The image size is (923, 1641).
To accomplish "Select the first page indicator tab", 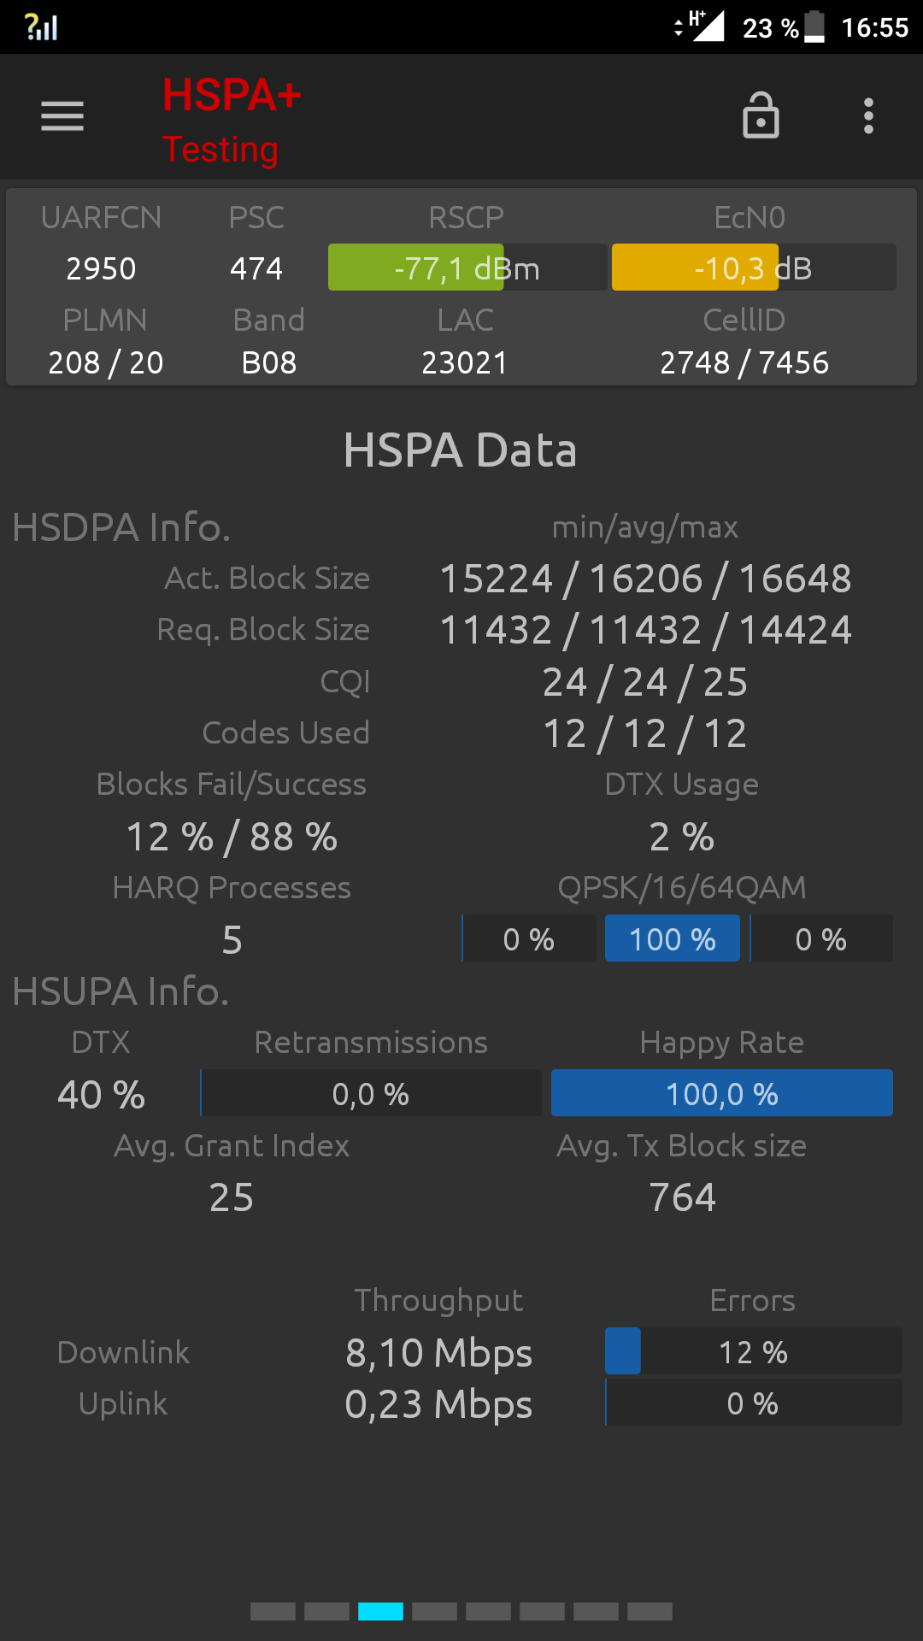I will pyautogui.click(x=273, y=1612).
